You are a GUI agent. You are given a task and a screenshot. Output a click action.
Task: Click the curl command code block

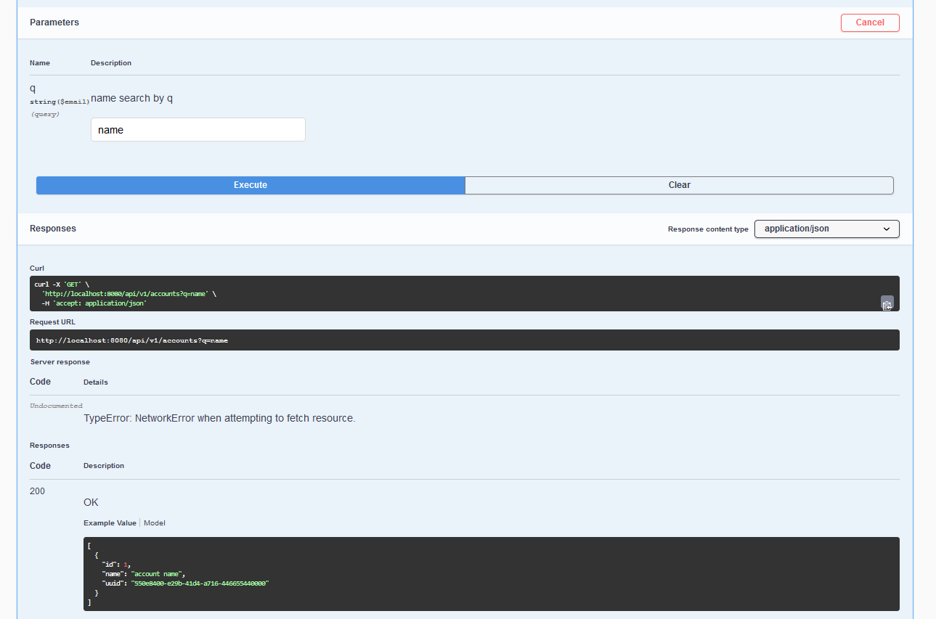(465, 293)
